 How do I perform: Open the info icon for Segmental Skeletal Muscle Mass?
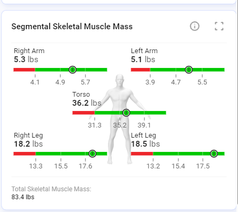coord(194,26)
